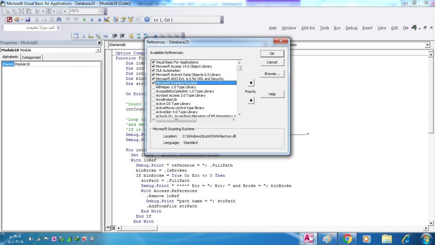The width and height of the screenshot is (435, 245).
Task: Click the Comment Block icon
Action: [x=138, y=36]
